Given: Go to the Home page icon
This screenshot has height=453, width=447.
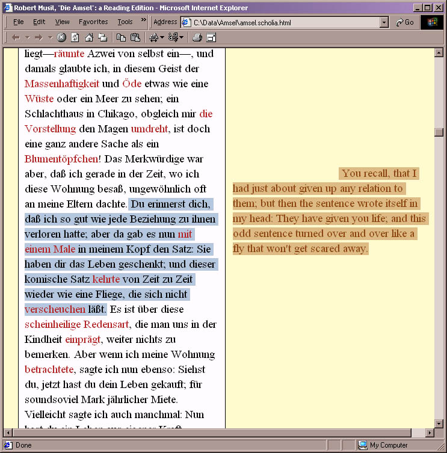Looking at the screenshot, I should (x=89, y=37).
